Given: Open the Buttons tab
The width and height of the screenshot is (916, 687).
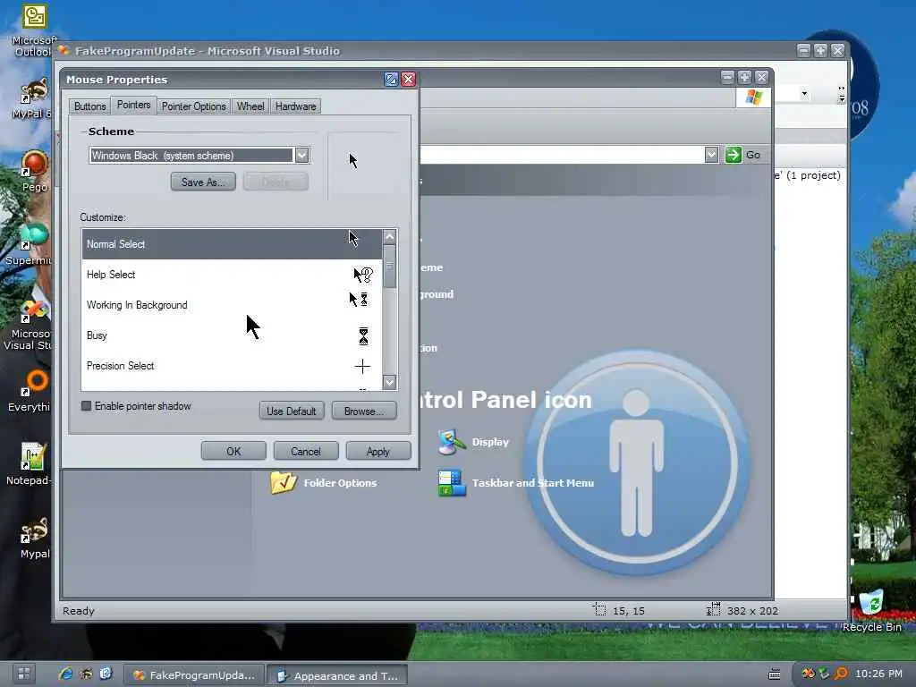Looking at the screenshot, I should (90, 106).
